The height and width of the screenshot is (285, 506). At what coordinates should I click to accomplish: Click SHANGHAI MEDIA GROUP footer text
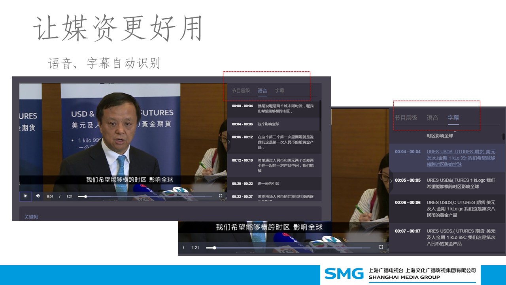tap(404, 277)
